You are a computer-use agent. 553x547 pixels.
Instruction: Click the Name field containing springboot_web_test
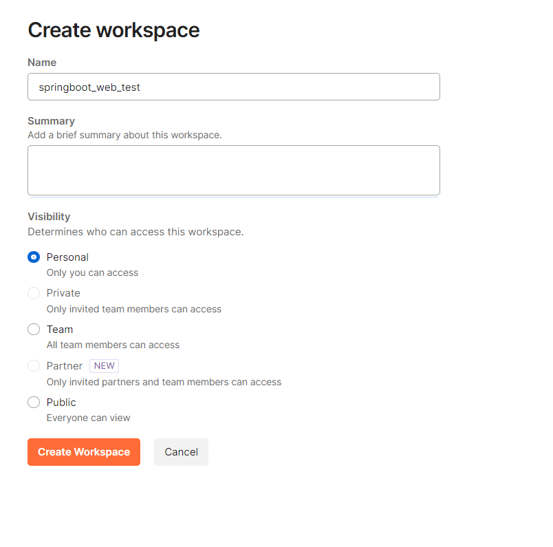[x=233, y=87]
